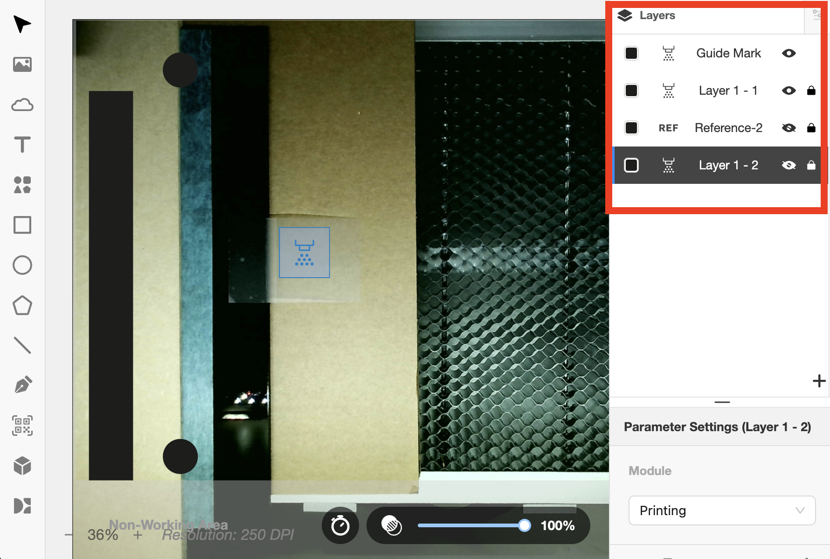Click the time estimate stopwatch button
The image size is (830, 559).
coord(340,525)
